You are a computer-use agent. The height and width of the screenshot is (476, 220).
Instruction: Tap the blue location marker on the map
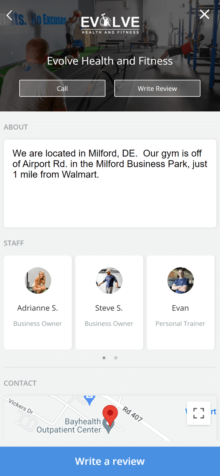tap(89, 400)
